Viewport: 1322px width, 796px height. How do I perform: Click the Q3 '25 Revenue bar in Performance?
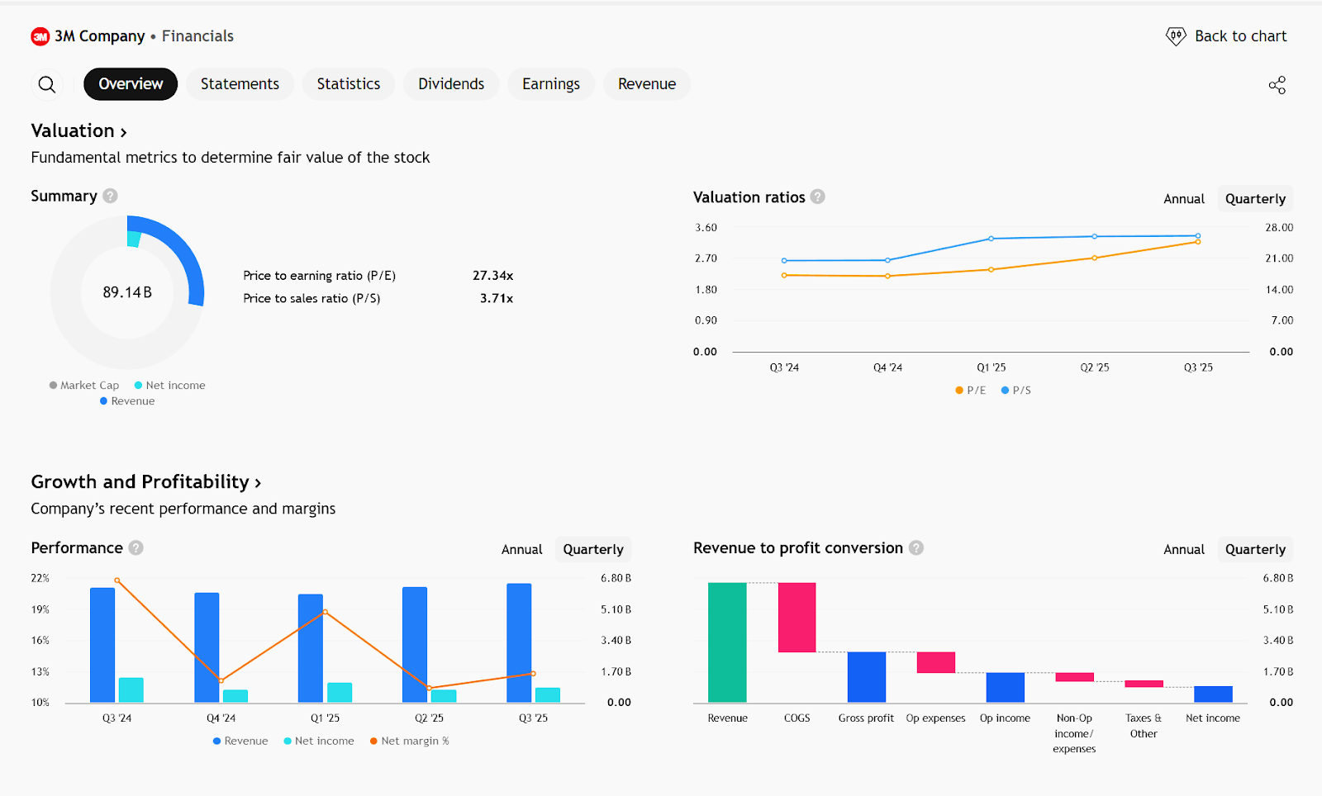tap(519, 642)
